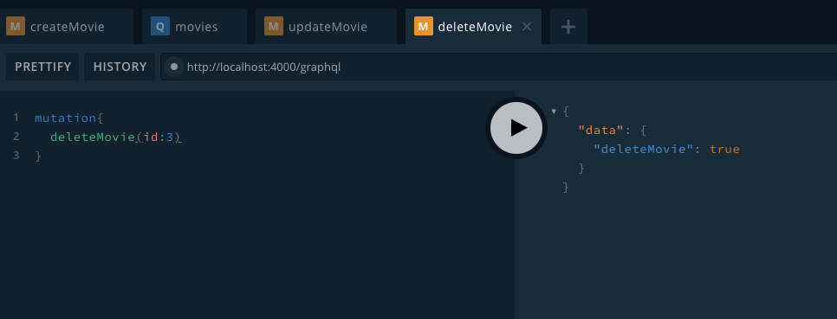Image resolution: width=837 pixels, height=319 pixels.
Task: Select the updateMovie tab
Action: [x=326, y=26]
